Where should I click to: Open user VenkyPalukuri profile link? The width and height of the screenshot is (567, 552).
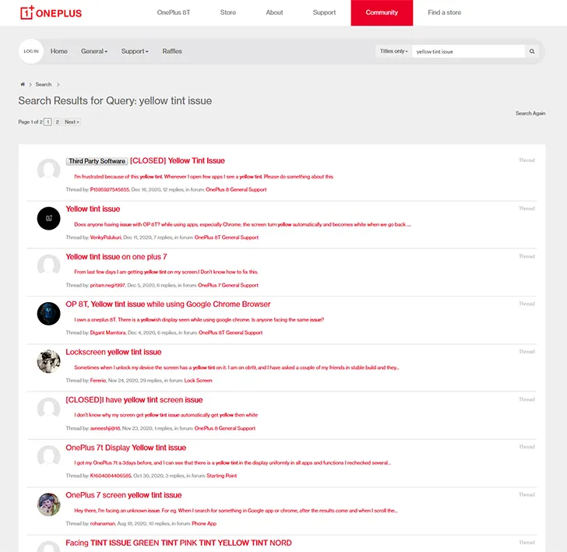pyautogui.click(x=106, y=237)
